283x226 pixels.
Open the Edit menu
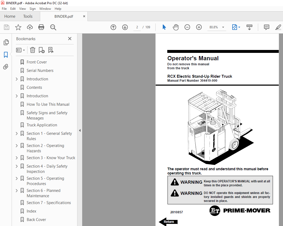13,9
